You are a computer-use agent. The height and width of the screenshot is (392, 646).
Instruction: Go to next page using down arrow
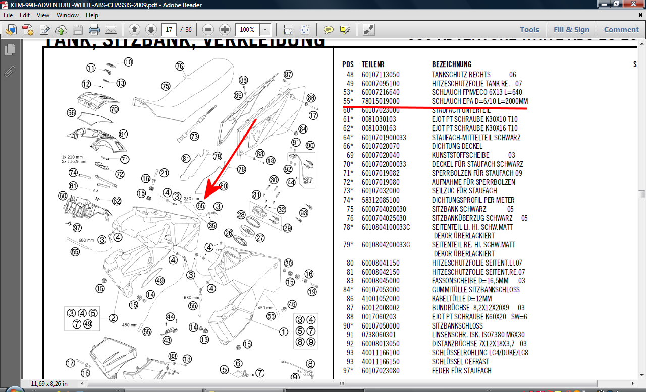point(150,29)
